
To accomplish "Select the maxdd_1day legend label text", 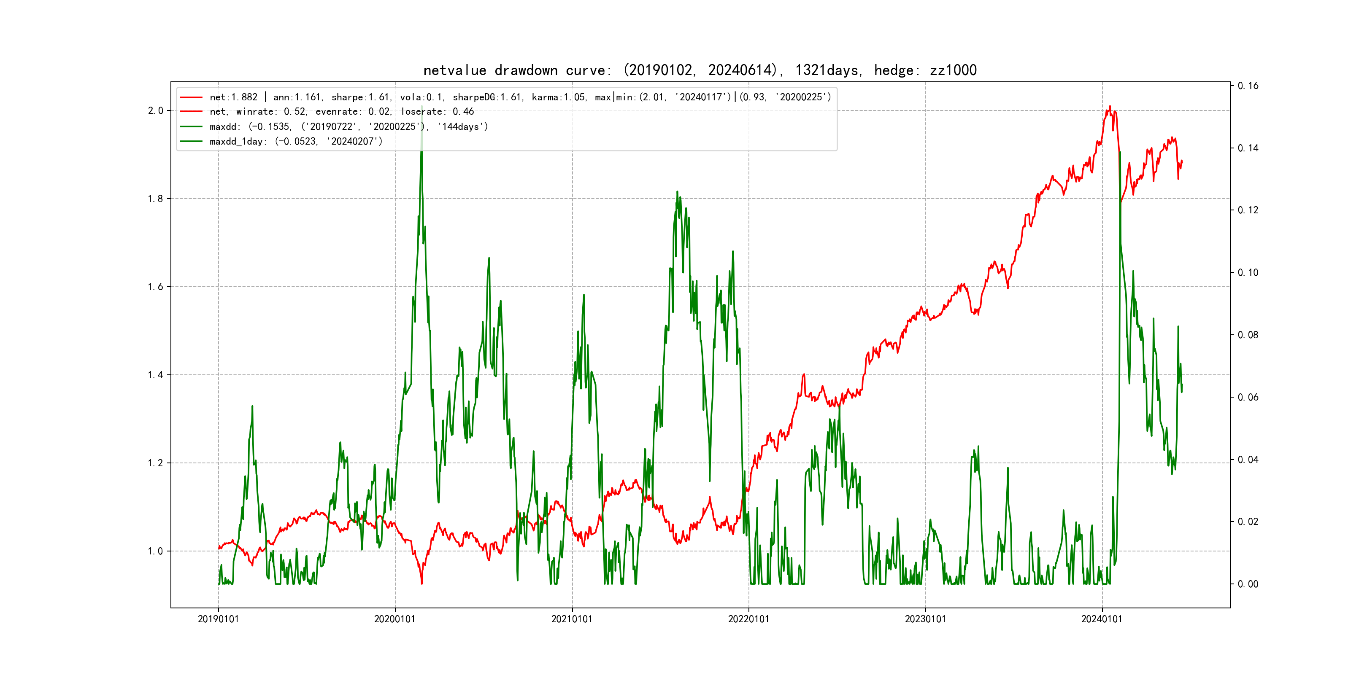I will [296, 142].
